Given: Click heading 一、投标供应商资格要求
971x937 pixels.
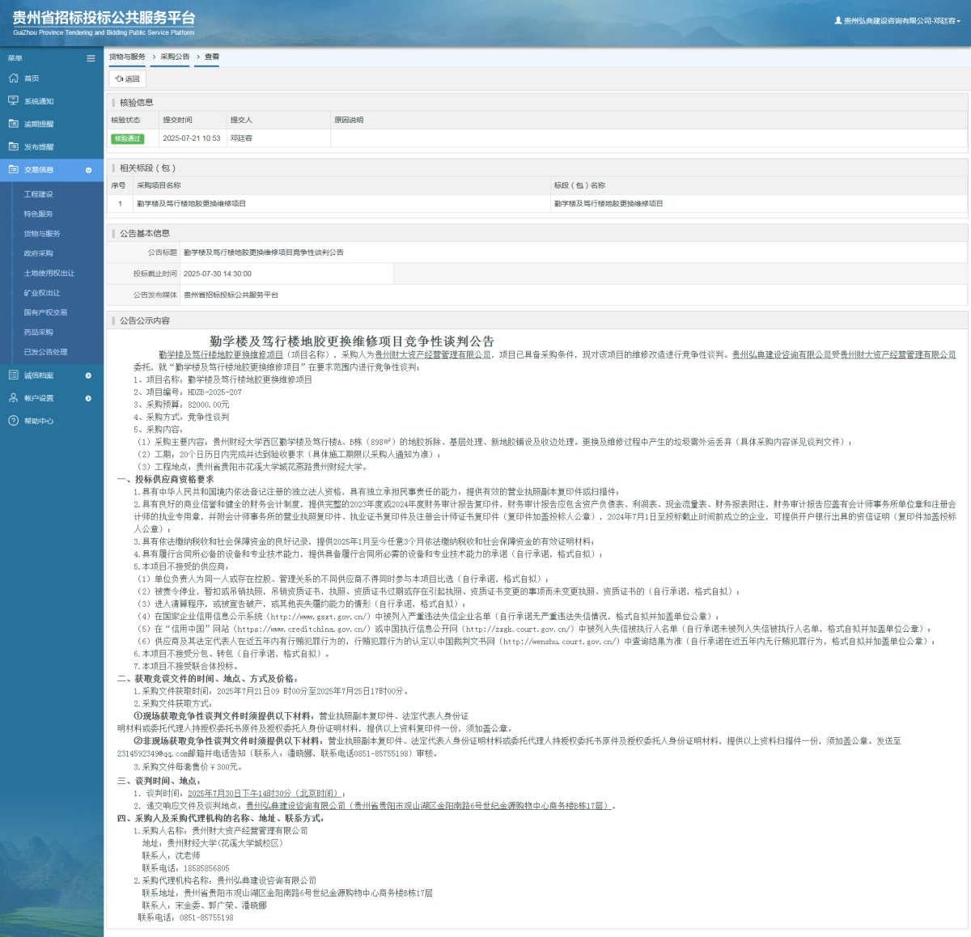Looking at the screenshot, I should coord(166,479).
